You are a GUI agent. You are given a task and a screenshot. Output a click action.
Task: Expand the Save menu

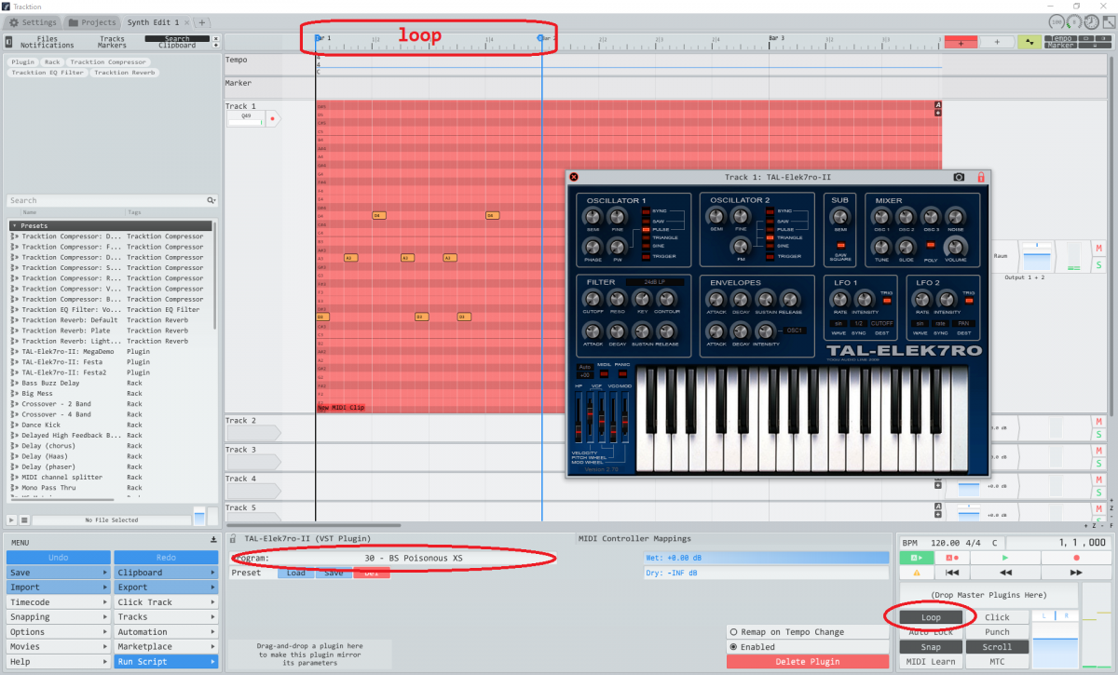[x=59, y=573]
